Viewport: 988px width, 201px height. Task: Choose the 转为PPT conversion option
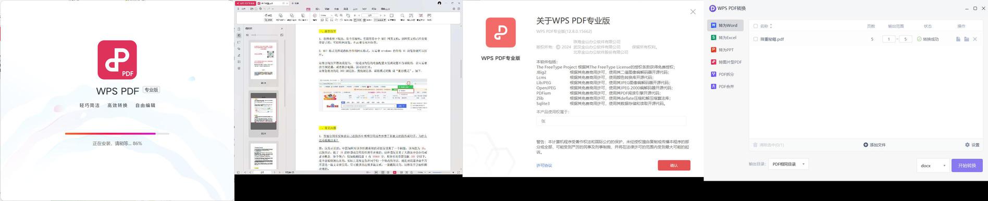[x=725, y=49]
